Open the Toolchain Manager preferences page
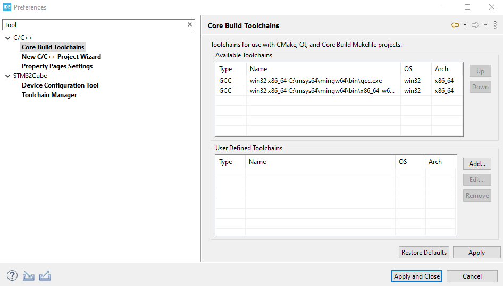Screen dimensions: 503x286 (49, 95)
